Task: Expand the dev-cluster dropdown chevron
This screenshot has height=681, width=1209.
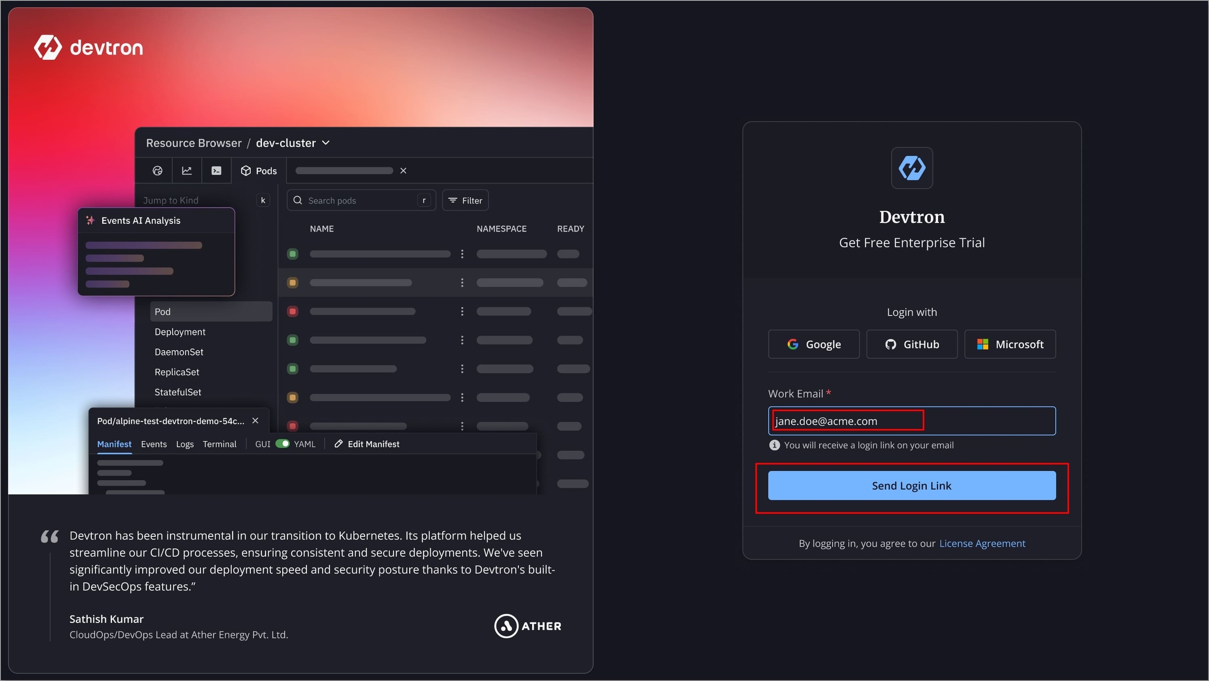Action: click(x=326, y=143)
